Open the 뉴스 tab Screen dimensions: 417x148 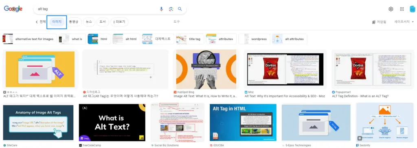pyautogui.click(x=88, y=22)
